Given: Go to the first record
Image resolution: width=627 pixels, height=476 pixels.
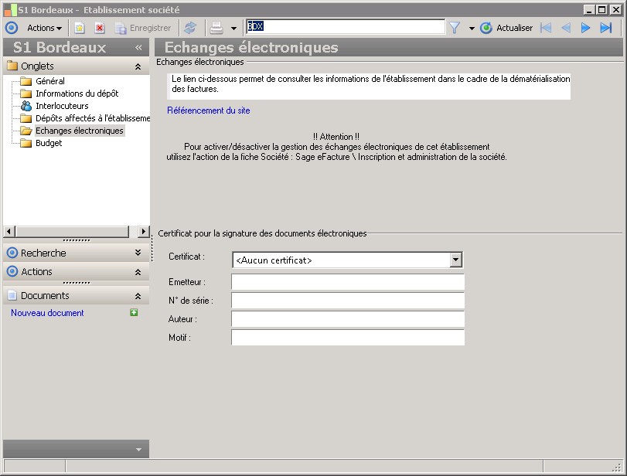Looking at the screenshot, I should [546, 28].
